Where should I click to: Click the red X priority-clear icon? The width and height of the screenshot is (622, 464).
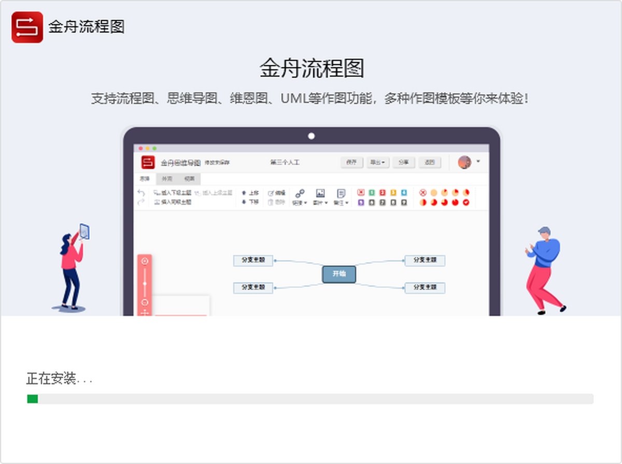point(361,193)
